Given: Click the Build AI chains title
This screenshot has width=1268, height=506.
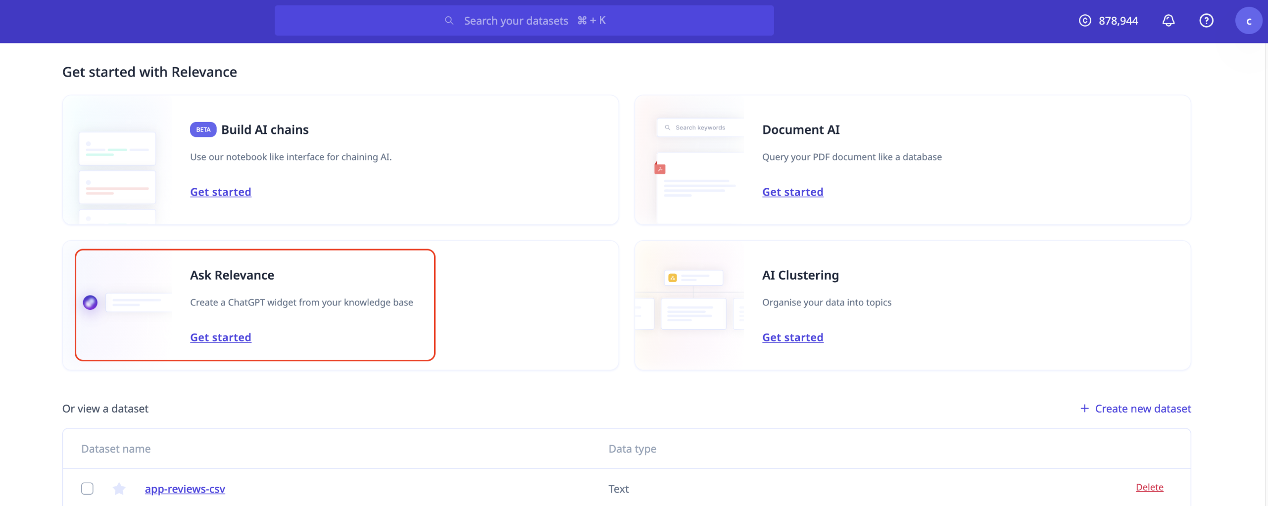Looking at the screenshot, I should (265, 129).
